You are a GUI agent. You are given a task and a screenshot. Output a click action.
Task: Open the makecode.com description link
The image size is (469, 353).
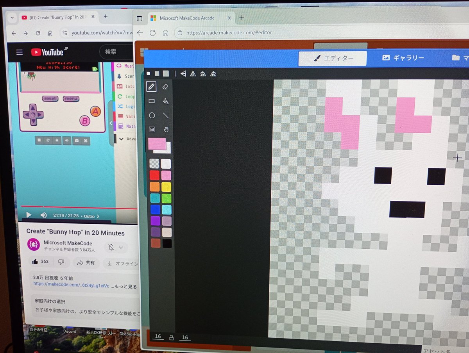tap(71, 285)
